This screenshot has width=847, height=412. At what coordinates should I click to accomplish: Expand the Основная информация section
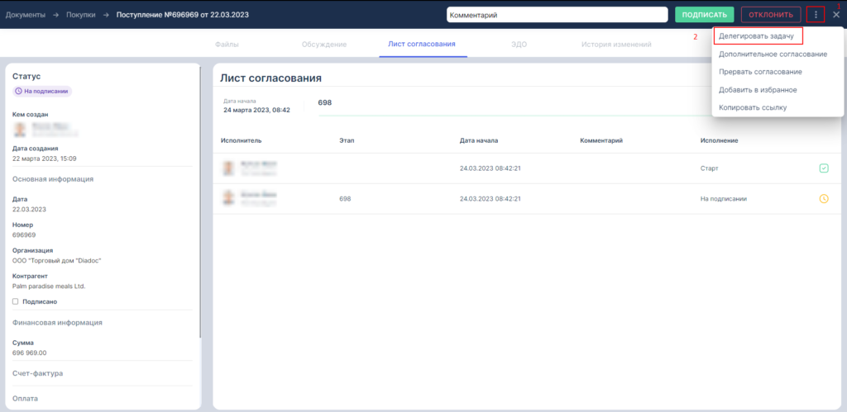coord(53,179)
